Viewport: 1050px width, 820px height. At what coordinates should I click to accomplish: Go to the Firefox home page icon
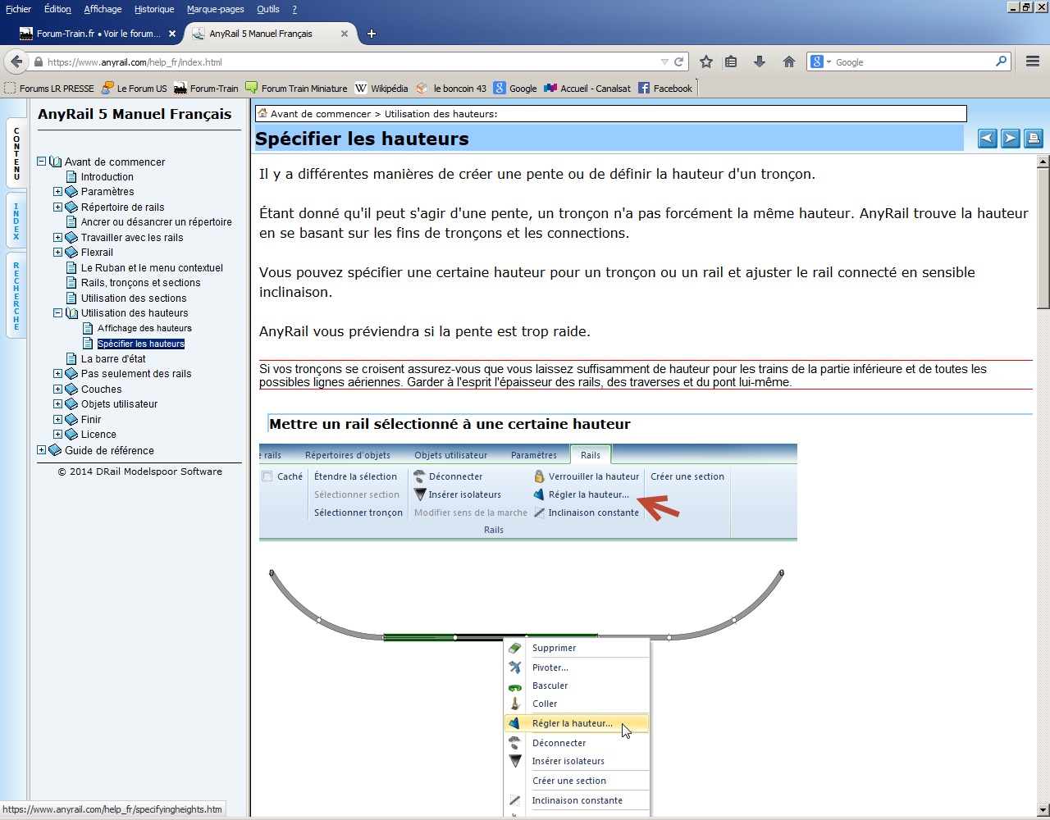coord(788,61)
